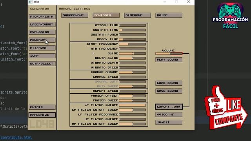This screenshot has height=141, width=251.
Task: Click the Save Sound button
Action: pyautogui.click(x=169, y=91)
